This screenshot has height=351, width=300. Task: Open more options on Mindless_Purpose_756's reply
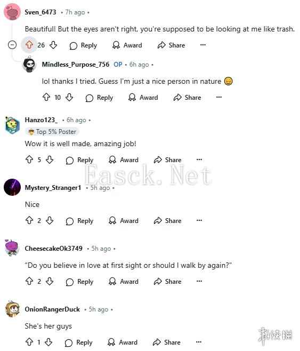(x=219, y=97)
